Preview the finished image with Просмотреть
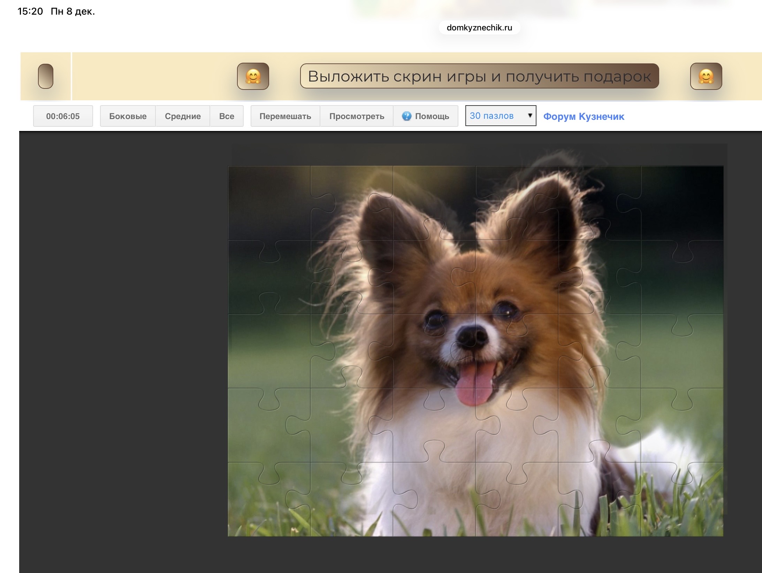The width and height of the screenshot is (762, 573). [357, 116]
